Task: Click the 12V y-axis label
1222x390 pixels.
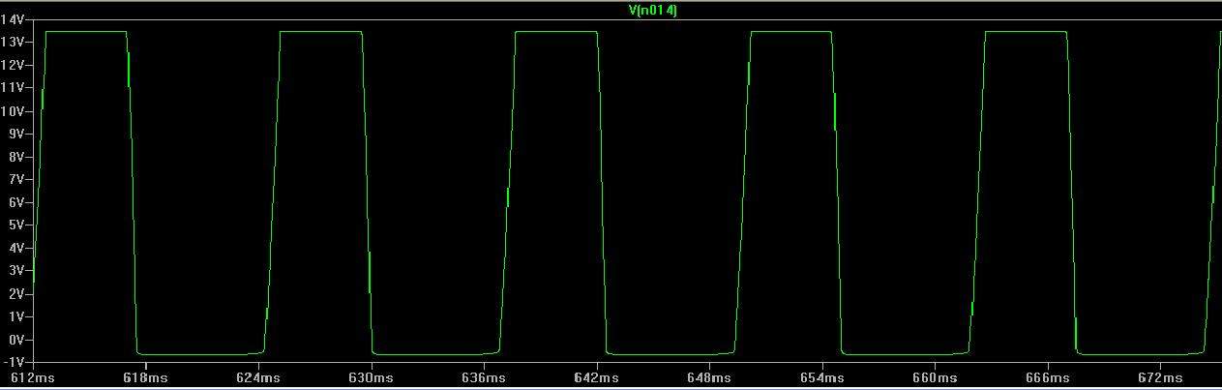Action: (13, 65)
